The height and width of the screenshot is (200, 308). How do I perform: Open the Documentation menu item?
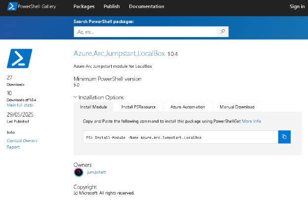[x=146, y=6]
